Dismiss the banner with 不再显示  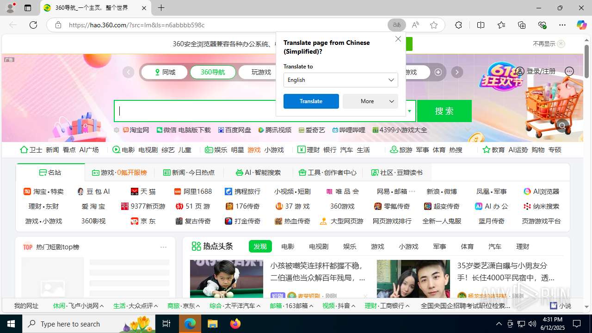pyautogui.click(x=549, y=44)
